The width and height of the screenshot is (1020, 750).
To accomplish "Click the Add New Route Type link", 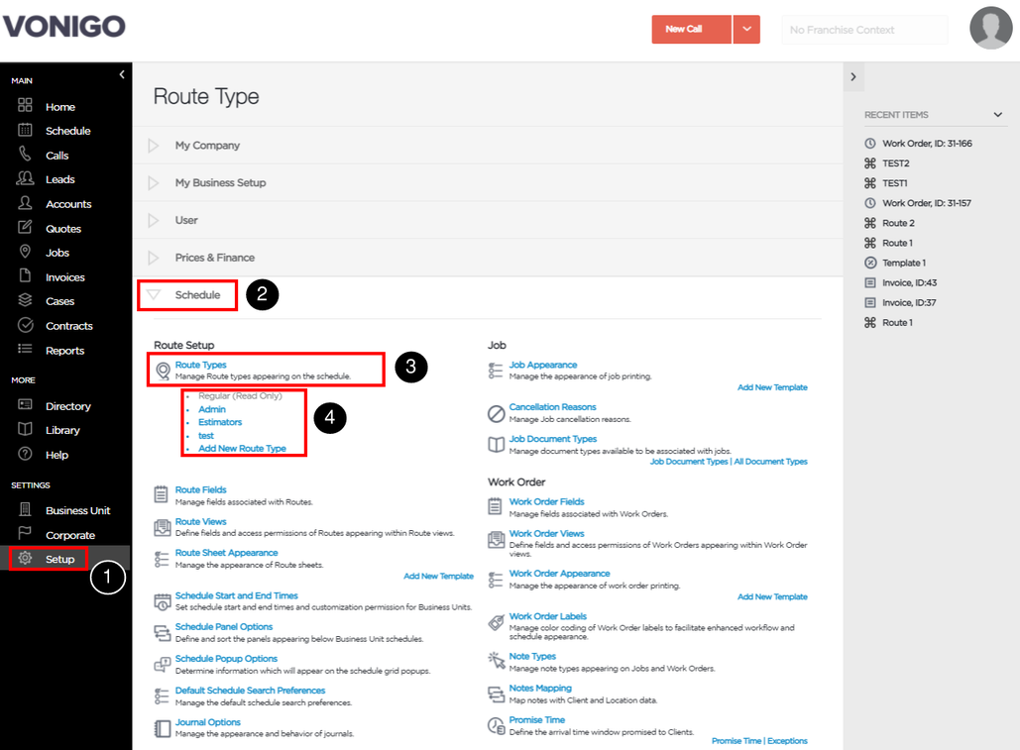I will point(242,449).
